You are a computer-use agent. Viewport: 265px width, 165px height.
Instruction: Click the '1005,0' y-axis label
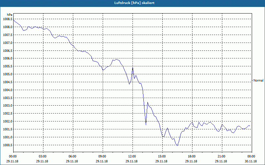(x=8, y=74)
